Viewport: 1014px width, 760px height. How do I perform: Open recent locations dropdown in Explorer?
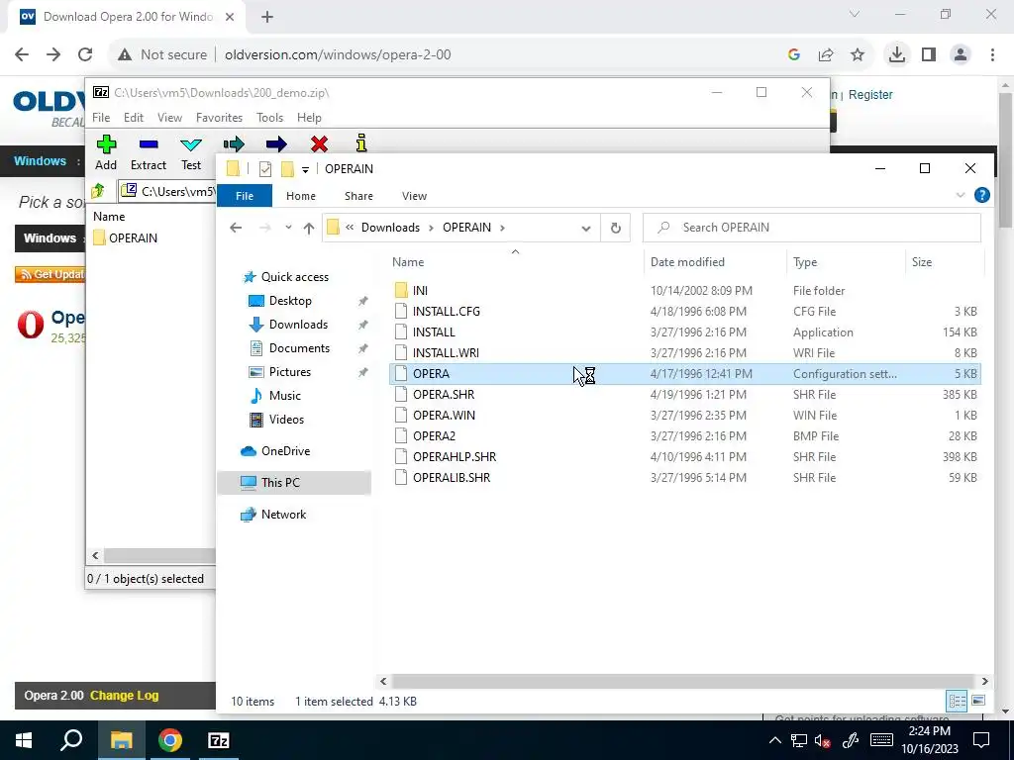[x=288, y=228]
